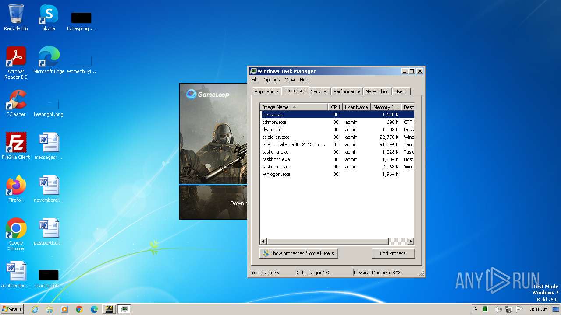Select anotherabo... Word document icon
This screenshot has height=315, width=561.
point(16,274)
